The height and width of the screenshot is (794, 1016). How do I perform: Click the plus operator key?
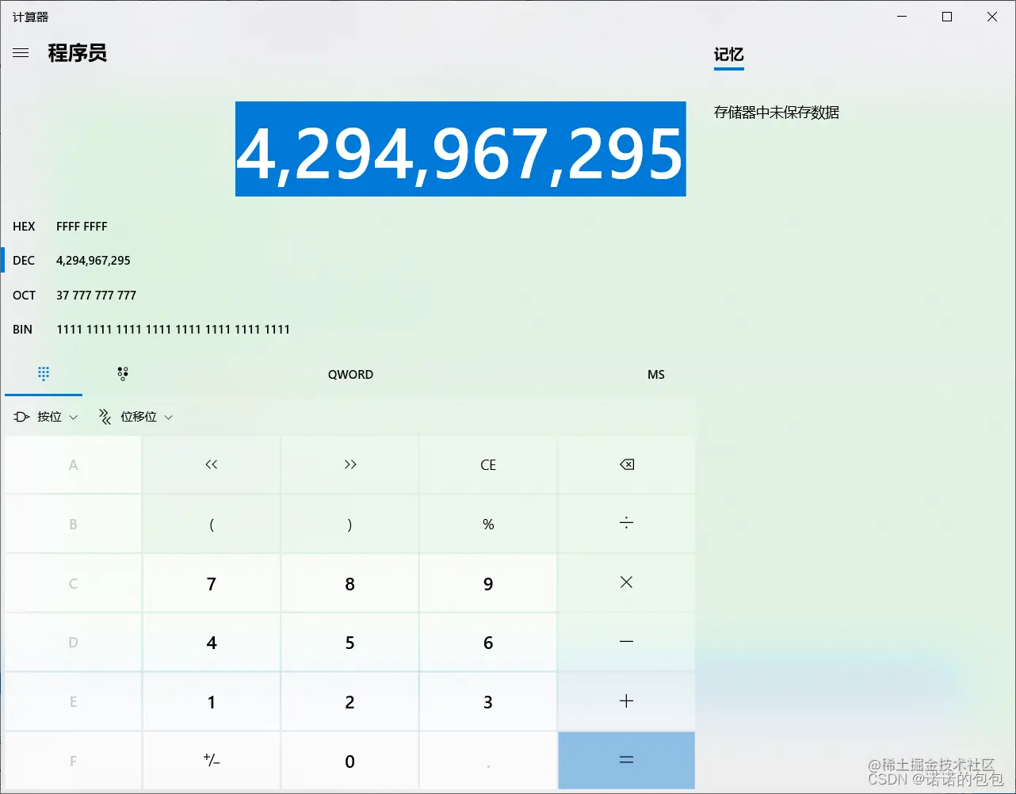point(626,701)
